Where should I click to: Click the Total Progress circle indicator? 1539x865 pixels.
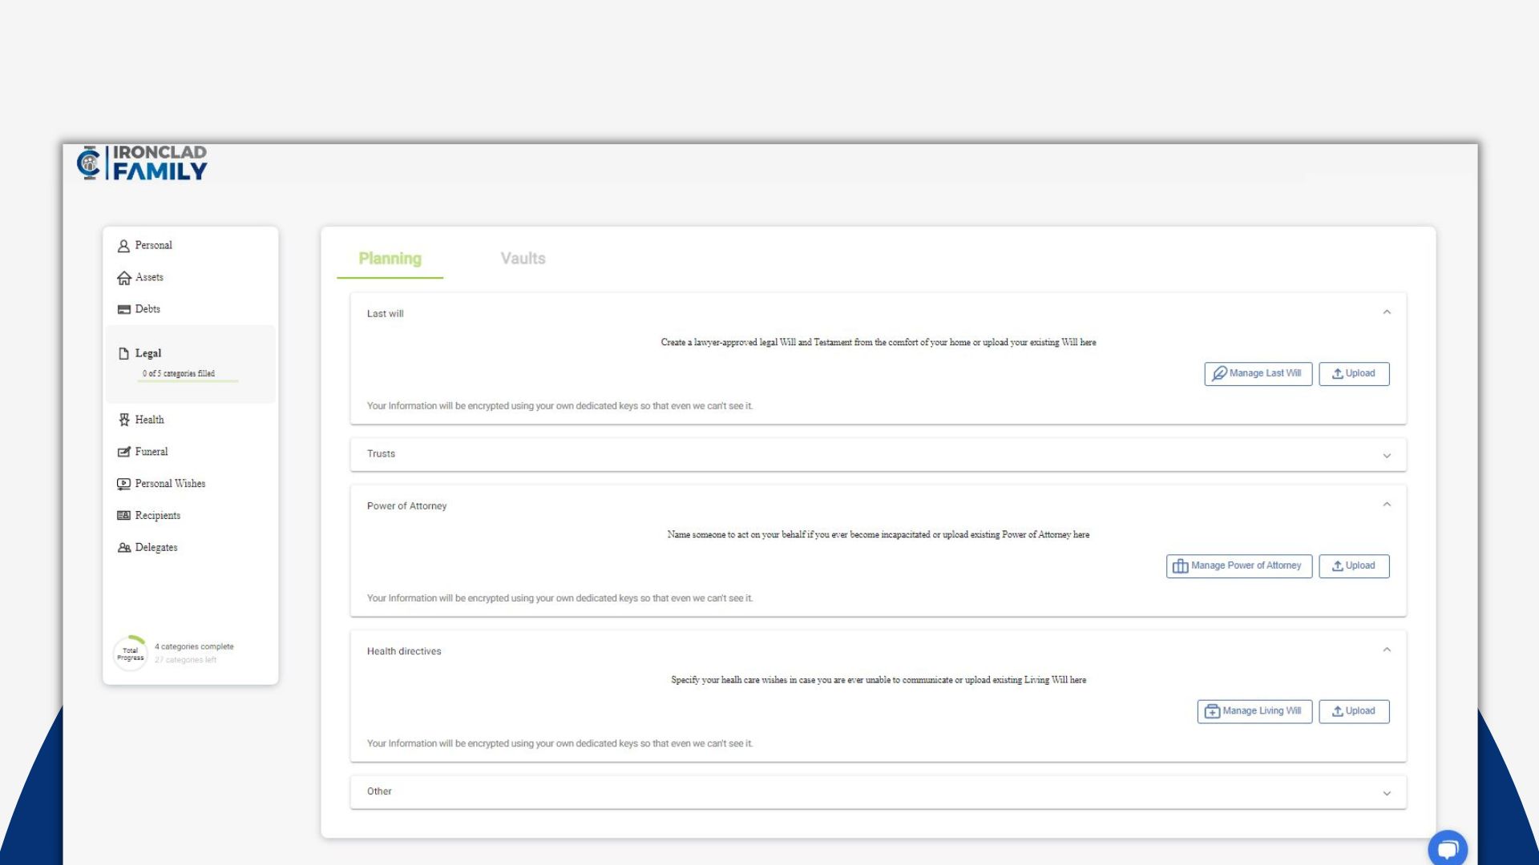click(130, 654)
